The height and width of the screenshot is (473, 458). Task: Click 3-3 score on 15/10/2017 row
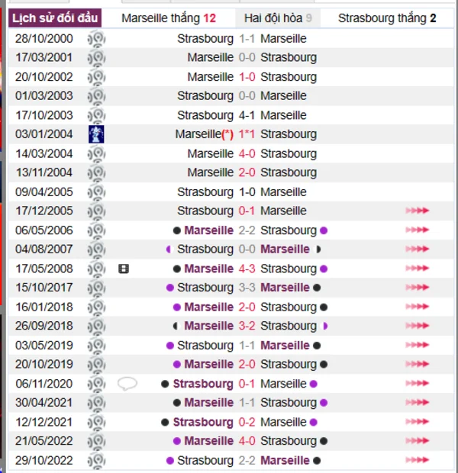pyautogui.click(x=247, y=288)
